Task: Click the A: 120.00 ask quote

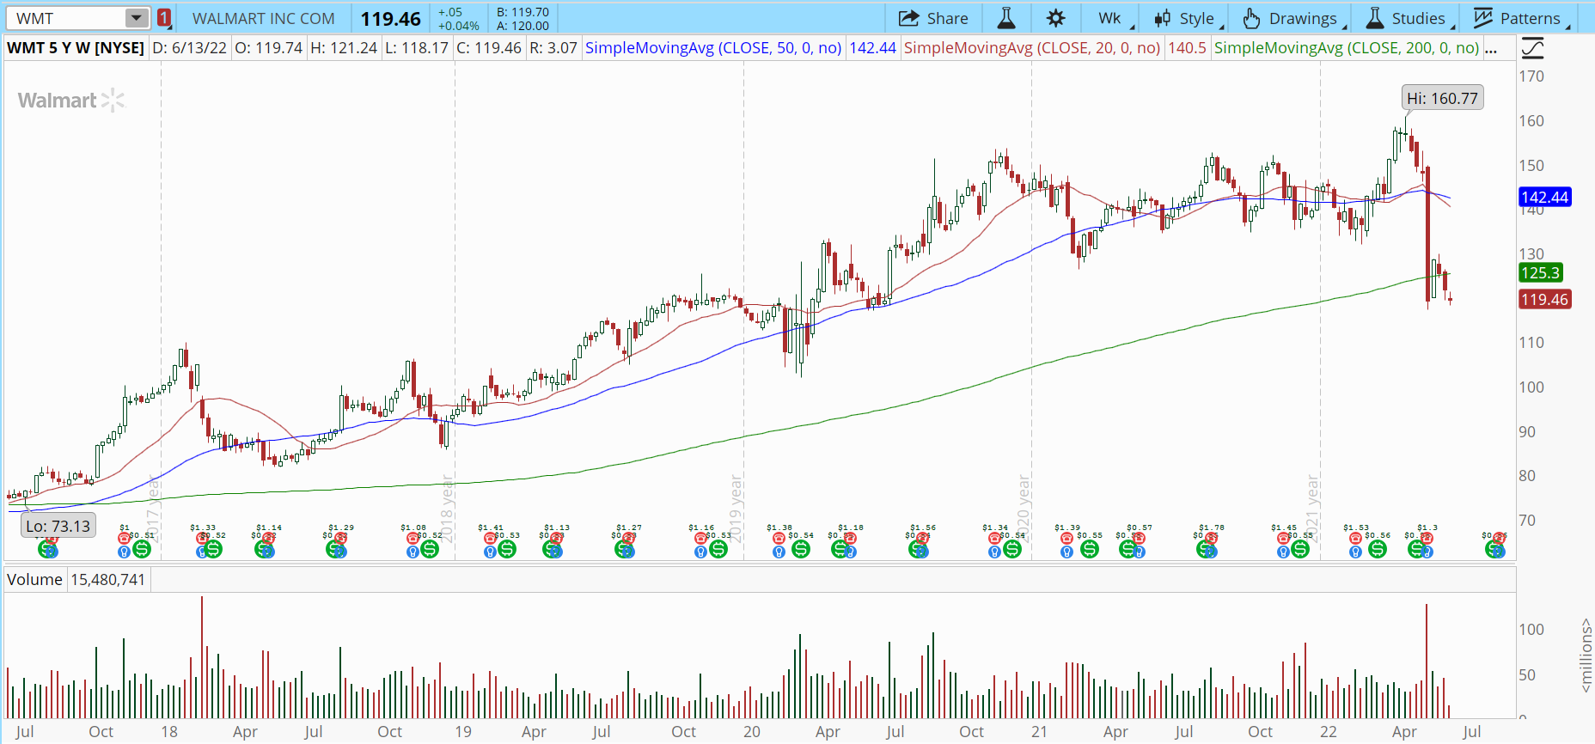Action: [522, 26]
